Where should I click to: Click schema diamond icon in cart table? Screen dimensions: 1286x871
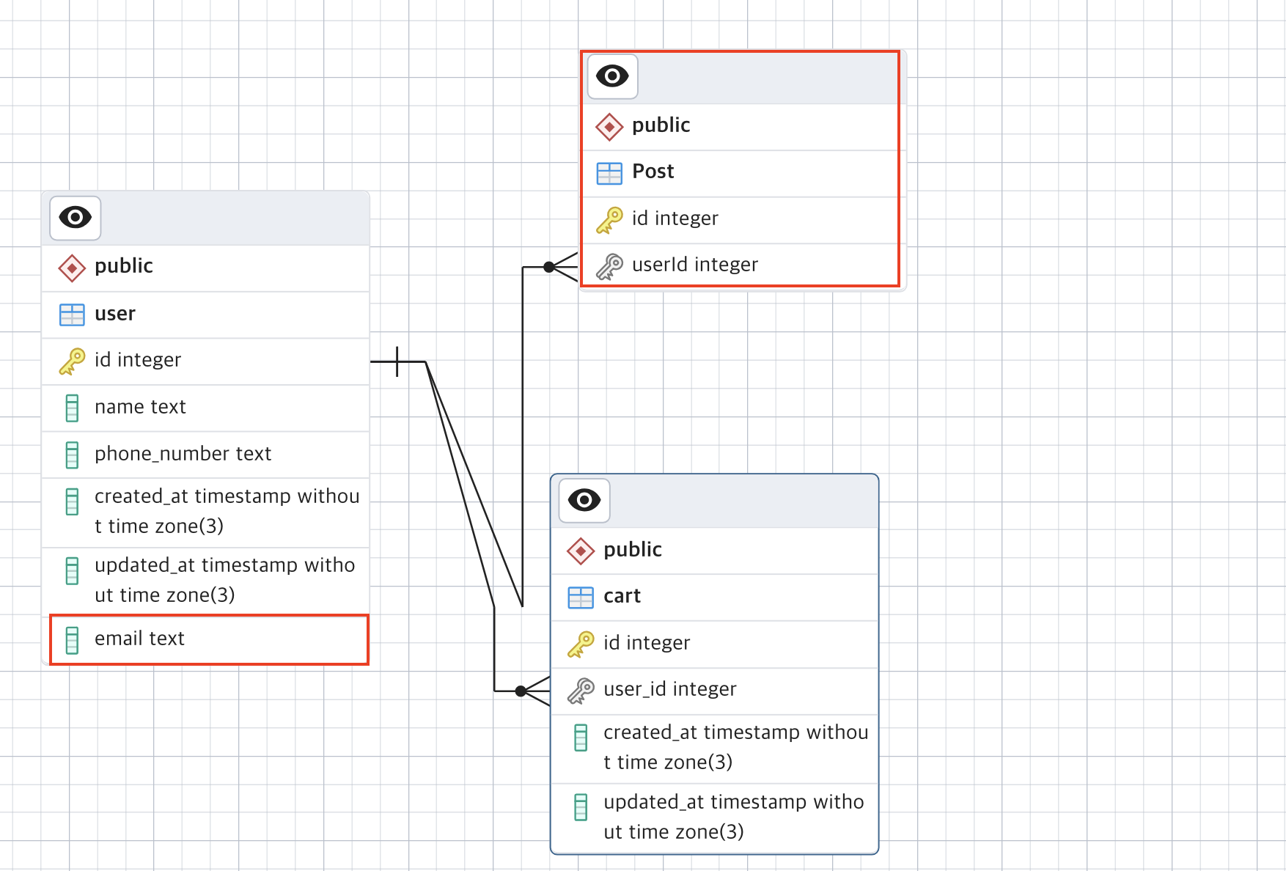click(581, 551)
